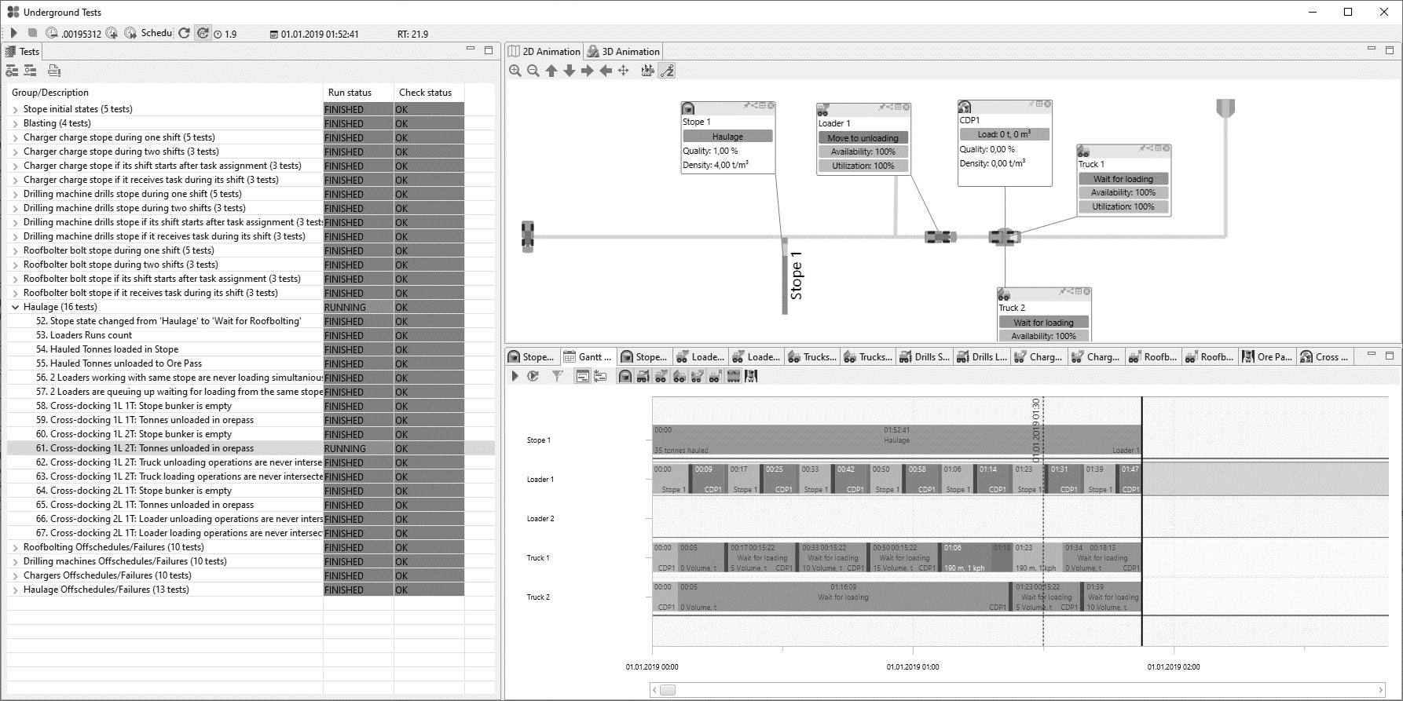Open the Cross ... tab
1403x701 pixels.
point(1324,356)
